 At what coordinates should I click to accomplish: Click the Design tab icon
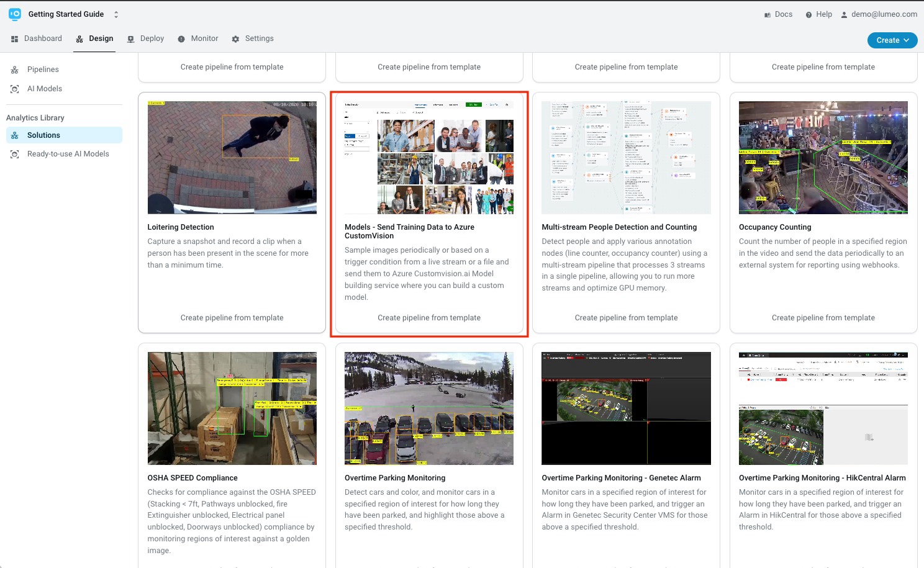(79, 39)
